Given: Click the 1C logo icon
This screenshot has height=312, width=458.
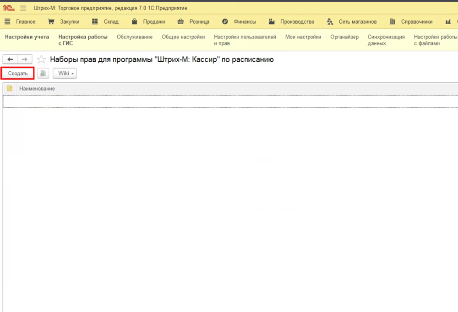Looking at the screenshot, I should (9, 8).
